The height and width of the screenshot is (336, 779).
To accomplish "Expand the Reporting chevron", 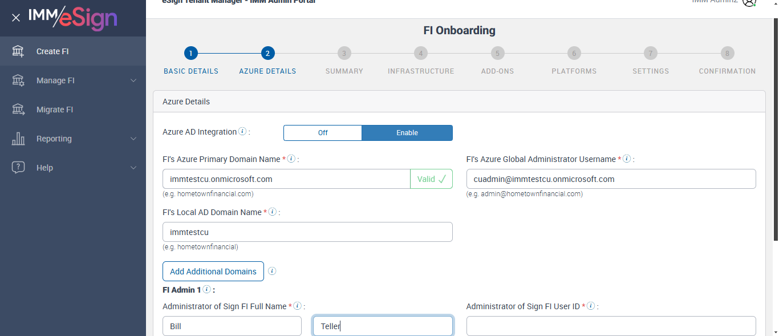I will (x=133, y=139).
